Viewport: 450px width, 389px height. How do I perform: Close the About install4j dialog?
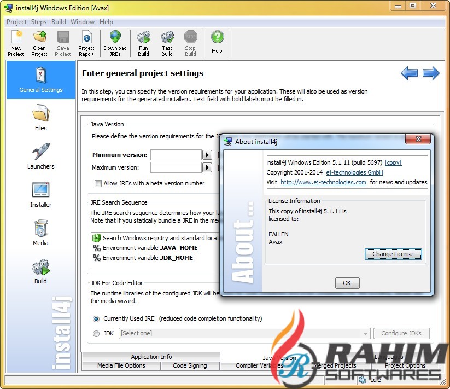(418, 139)
